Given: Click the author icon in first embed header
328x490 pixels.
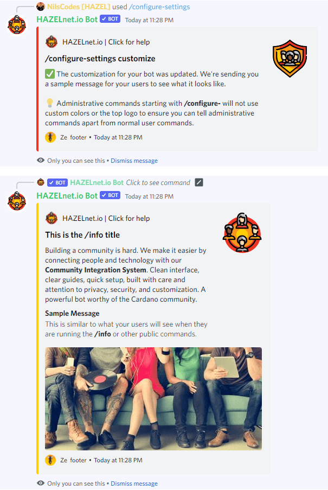Looking at the screenshot, I should tap(52, 42).
